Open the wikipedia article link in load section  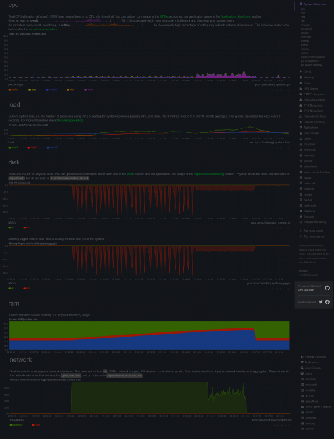pos(71,121)
